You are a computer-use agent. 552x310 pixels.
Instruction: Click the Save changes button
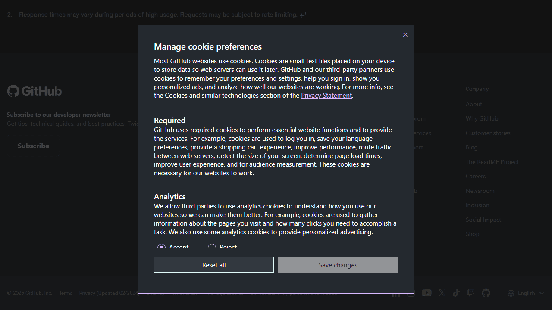(x=338, y=265)
